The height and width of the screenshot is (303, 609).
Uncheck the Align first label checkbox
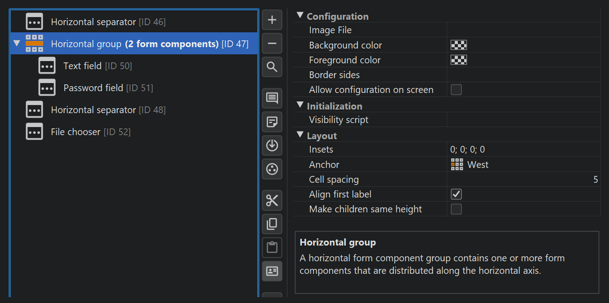click(x=456, y=194)
